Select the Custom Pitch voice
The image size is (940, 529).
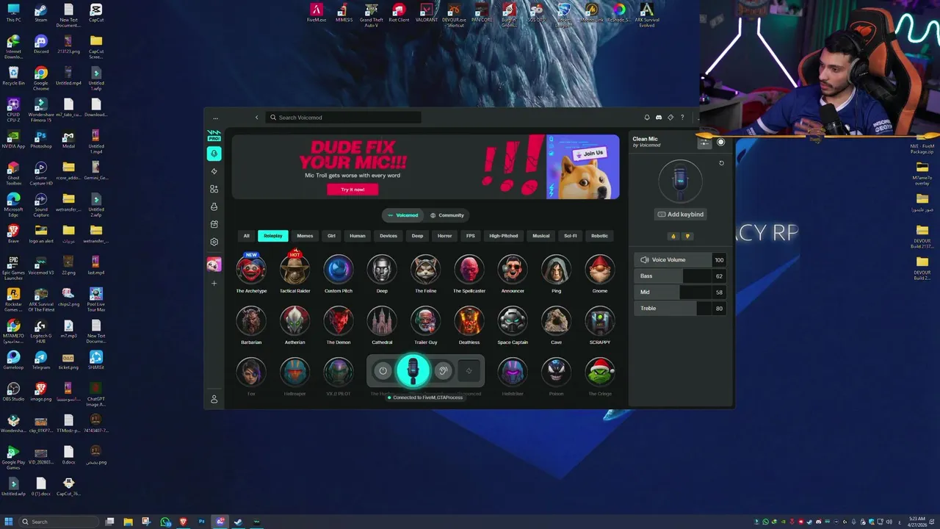pos(339,273)
